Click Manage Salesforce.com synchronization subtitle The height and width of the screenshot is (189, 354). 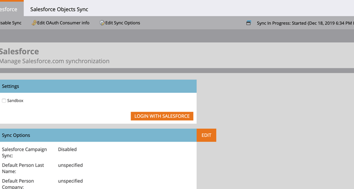(55, 61)
